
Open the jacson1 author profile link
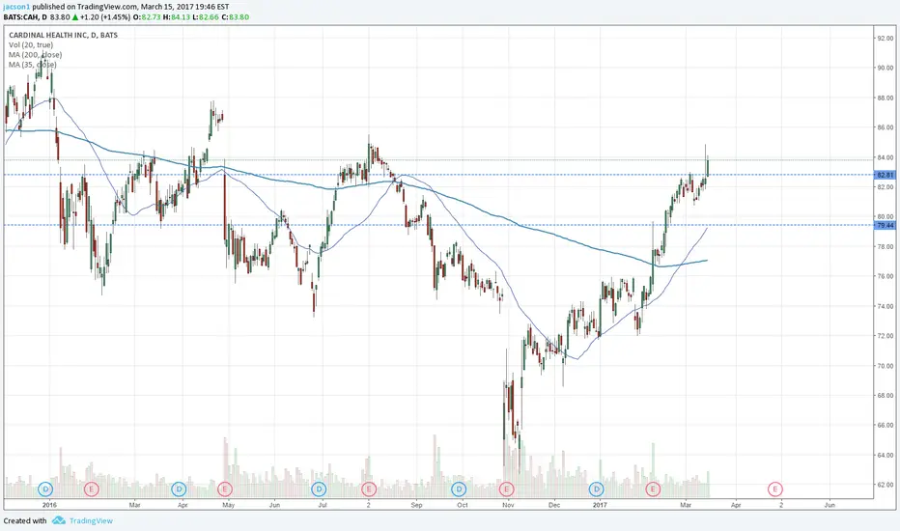pyautogui.click(x=16, y=7)
